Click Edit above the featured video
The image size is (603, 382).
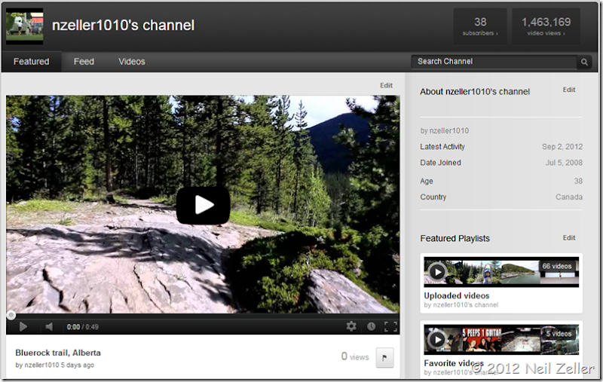click(386, 85)
